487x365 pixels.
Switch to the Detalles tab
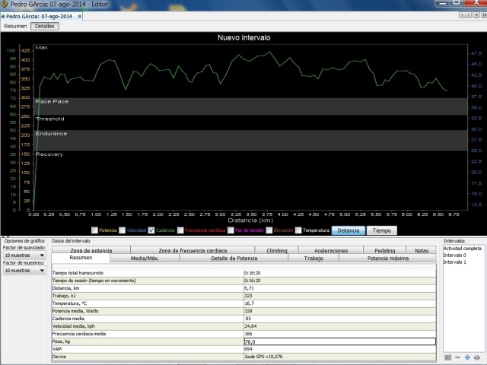45,26
